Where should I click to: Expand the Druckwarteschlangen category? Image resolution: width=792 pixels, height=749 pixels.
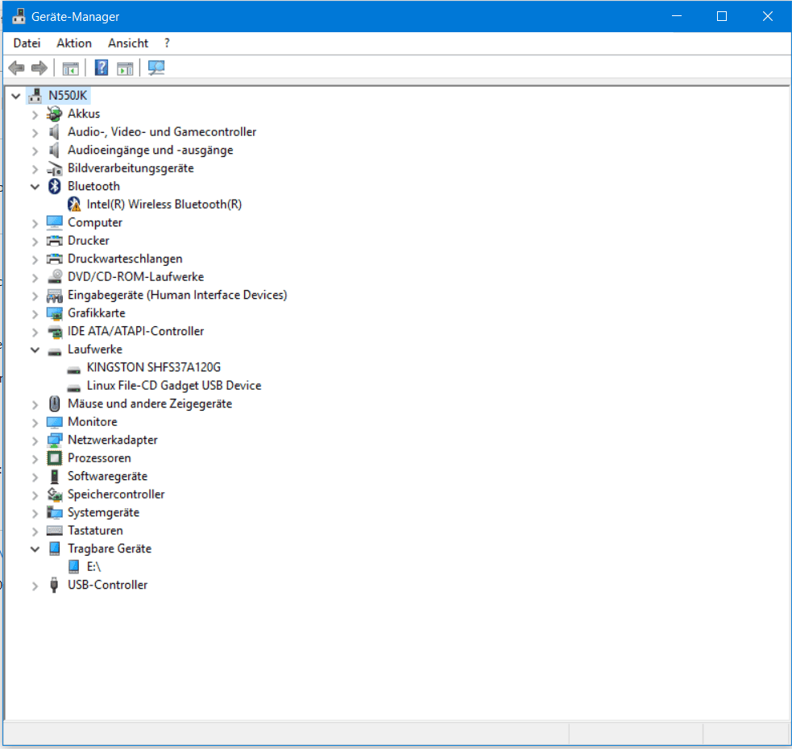pyautogui.click(x=35, y=259)
